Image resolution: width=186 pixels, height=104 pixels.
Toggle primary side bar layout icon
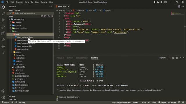(155, 2)
